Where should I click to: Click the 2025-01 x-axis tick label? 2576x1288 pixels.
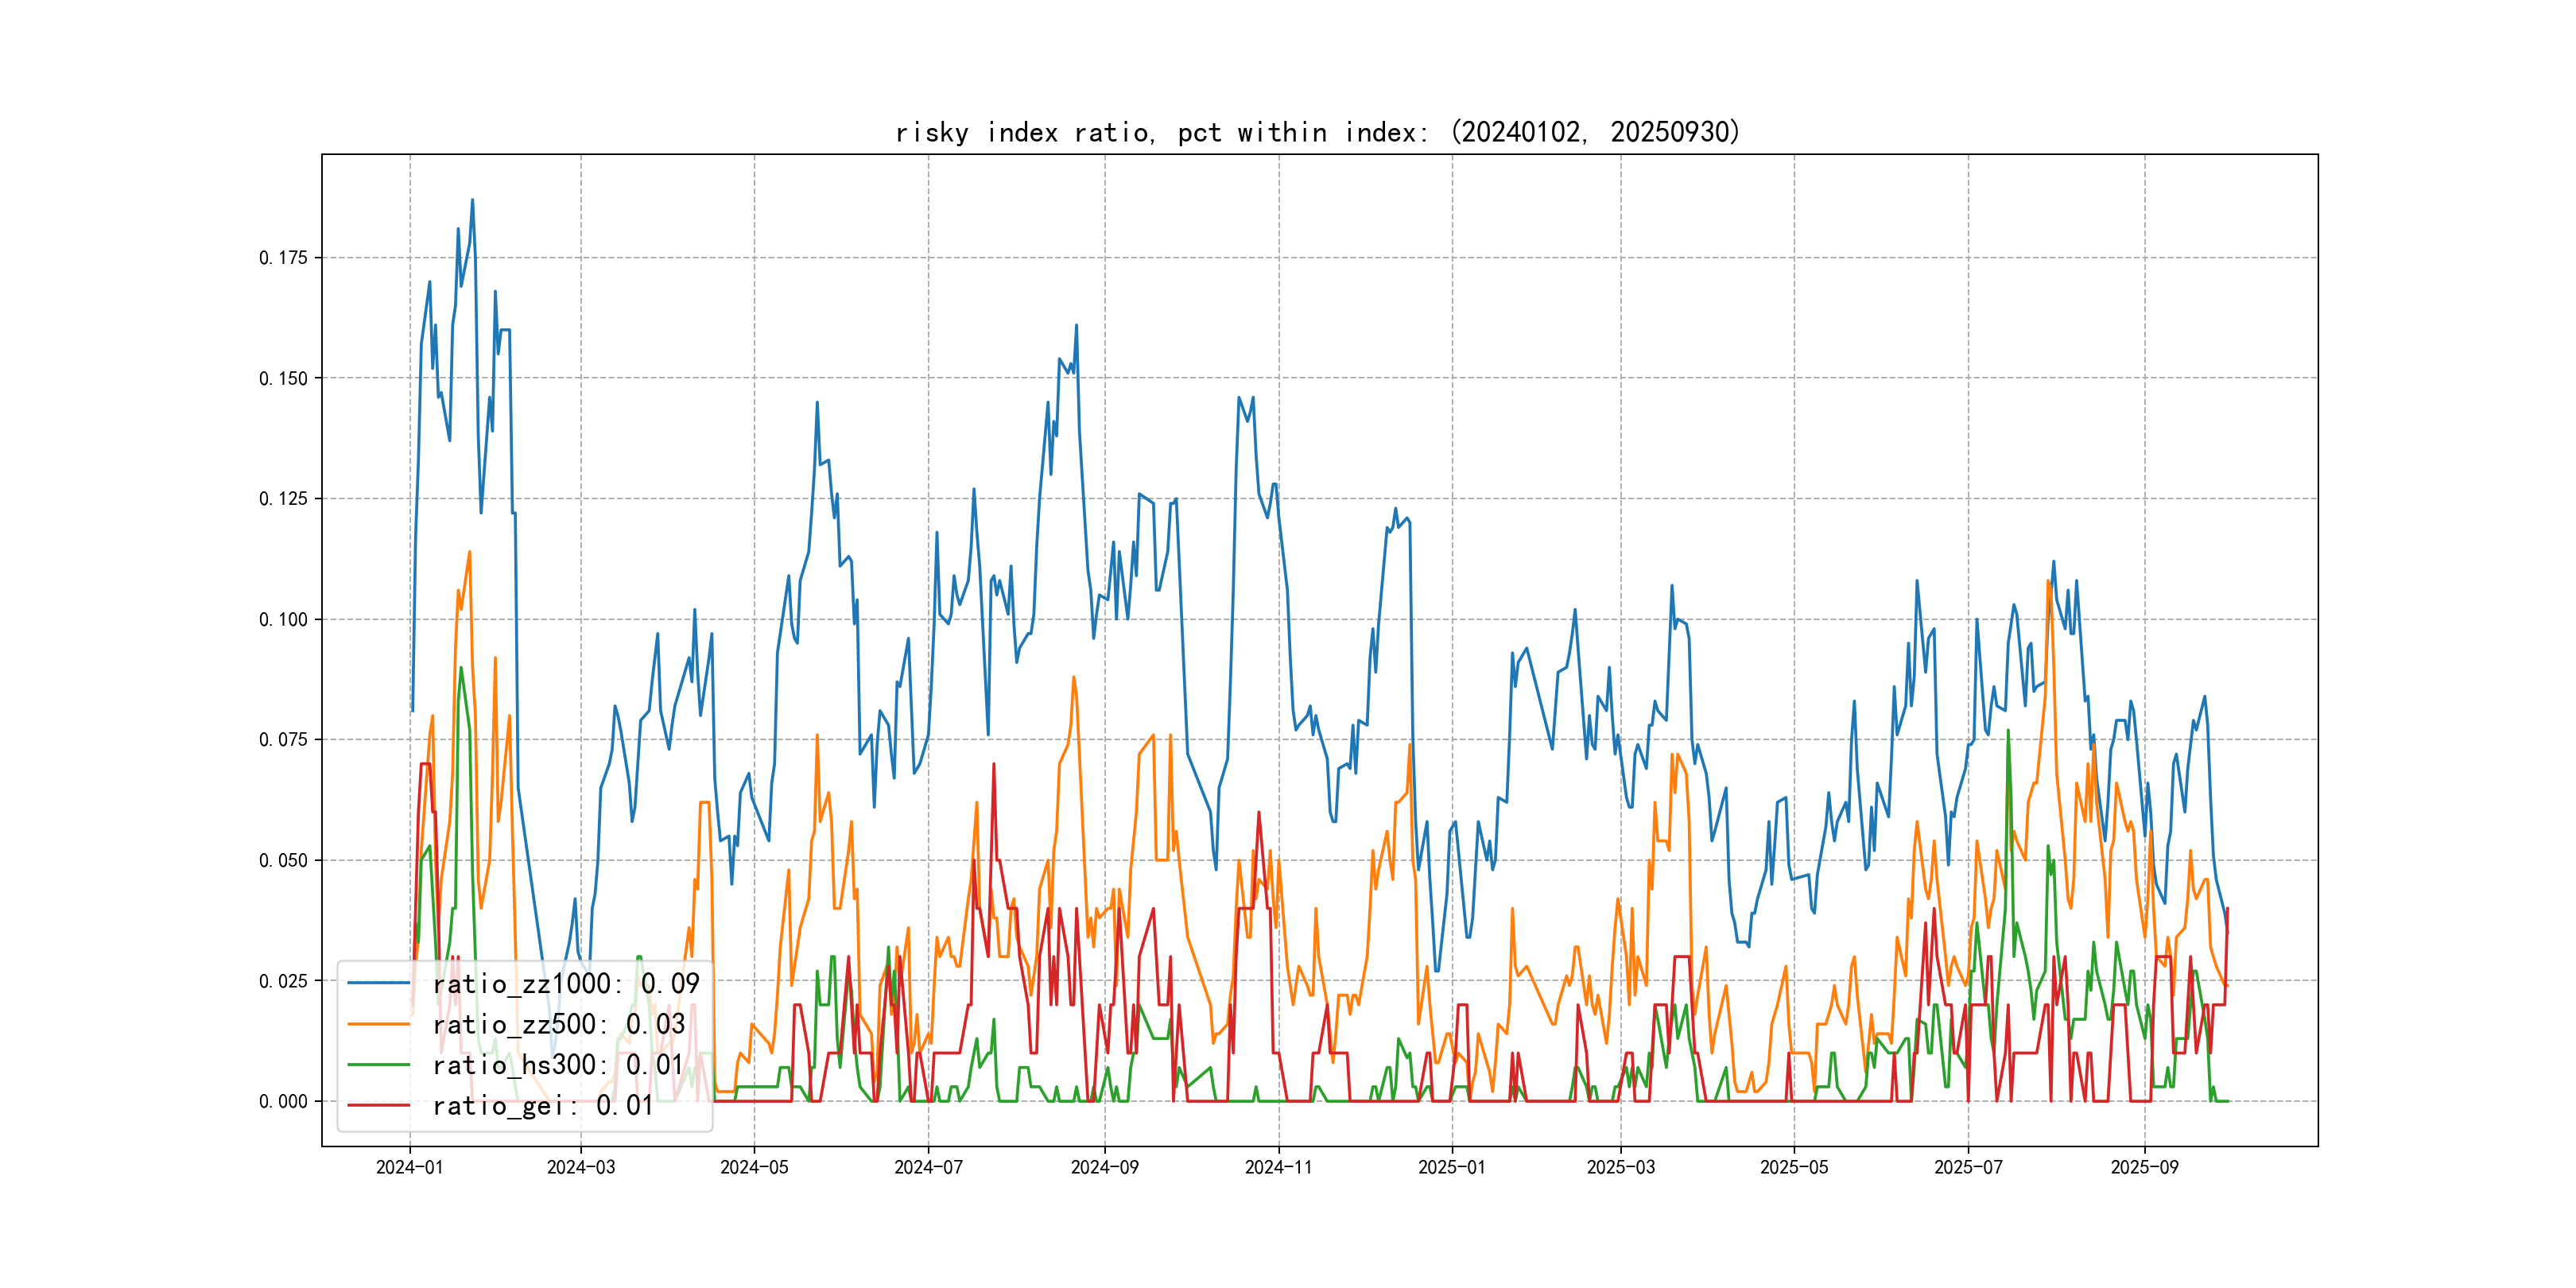coord(1452,1168)
